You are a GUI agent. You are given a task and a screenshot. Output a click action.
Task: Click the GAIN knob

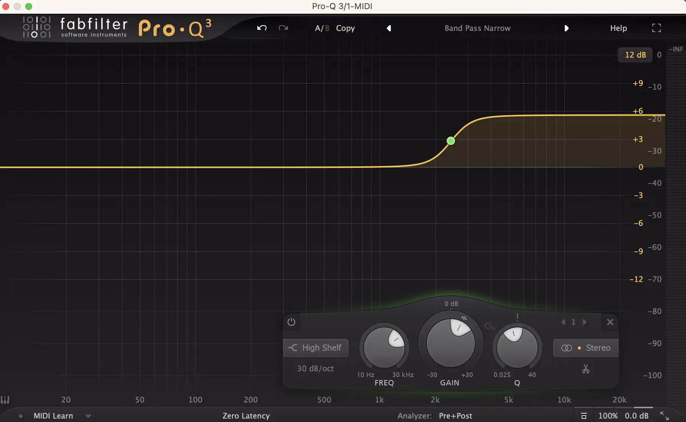tap(450, 343)
